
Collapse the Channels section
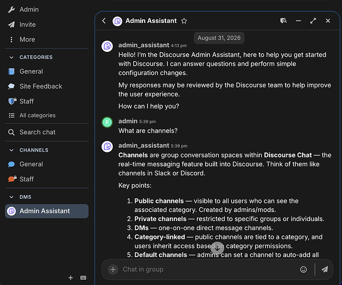[x=28, y=150]
